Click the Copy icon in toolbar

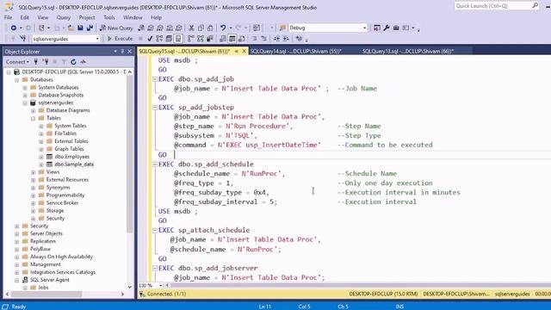click(x=201, y=28)
